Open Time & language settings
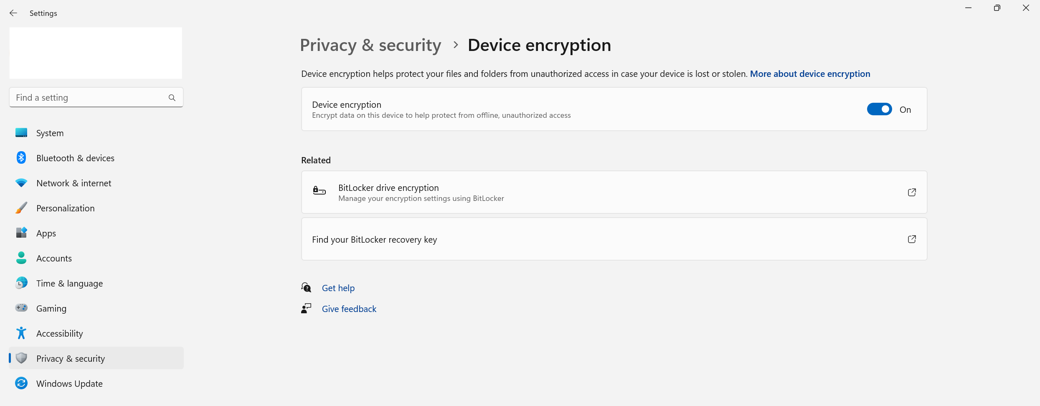1040x406 pixels. [69, 283]
